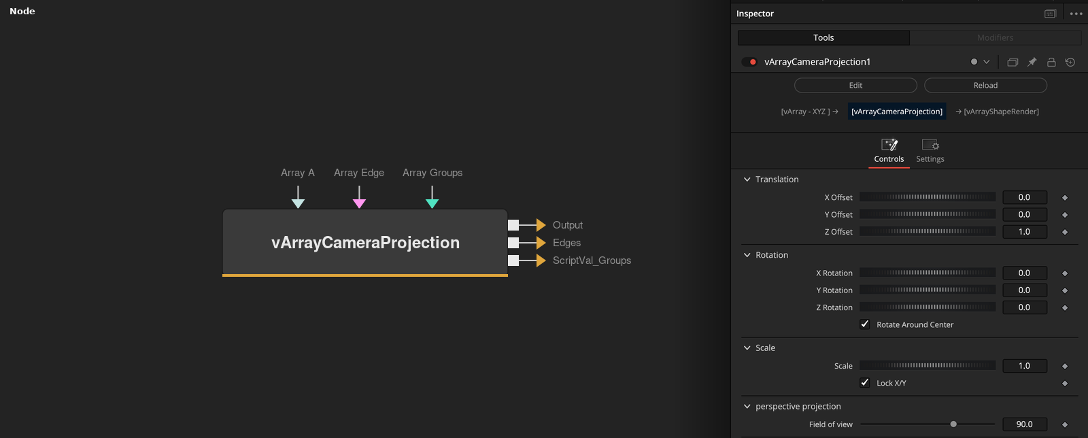1088x438 pixels.
Task: Click the Y Offset value field
Action: pyautogui.click(x=1025, y=214)
